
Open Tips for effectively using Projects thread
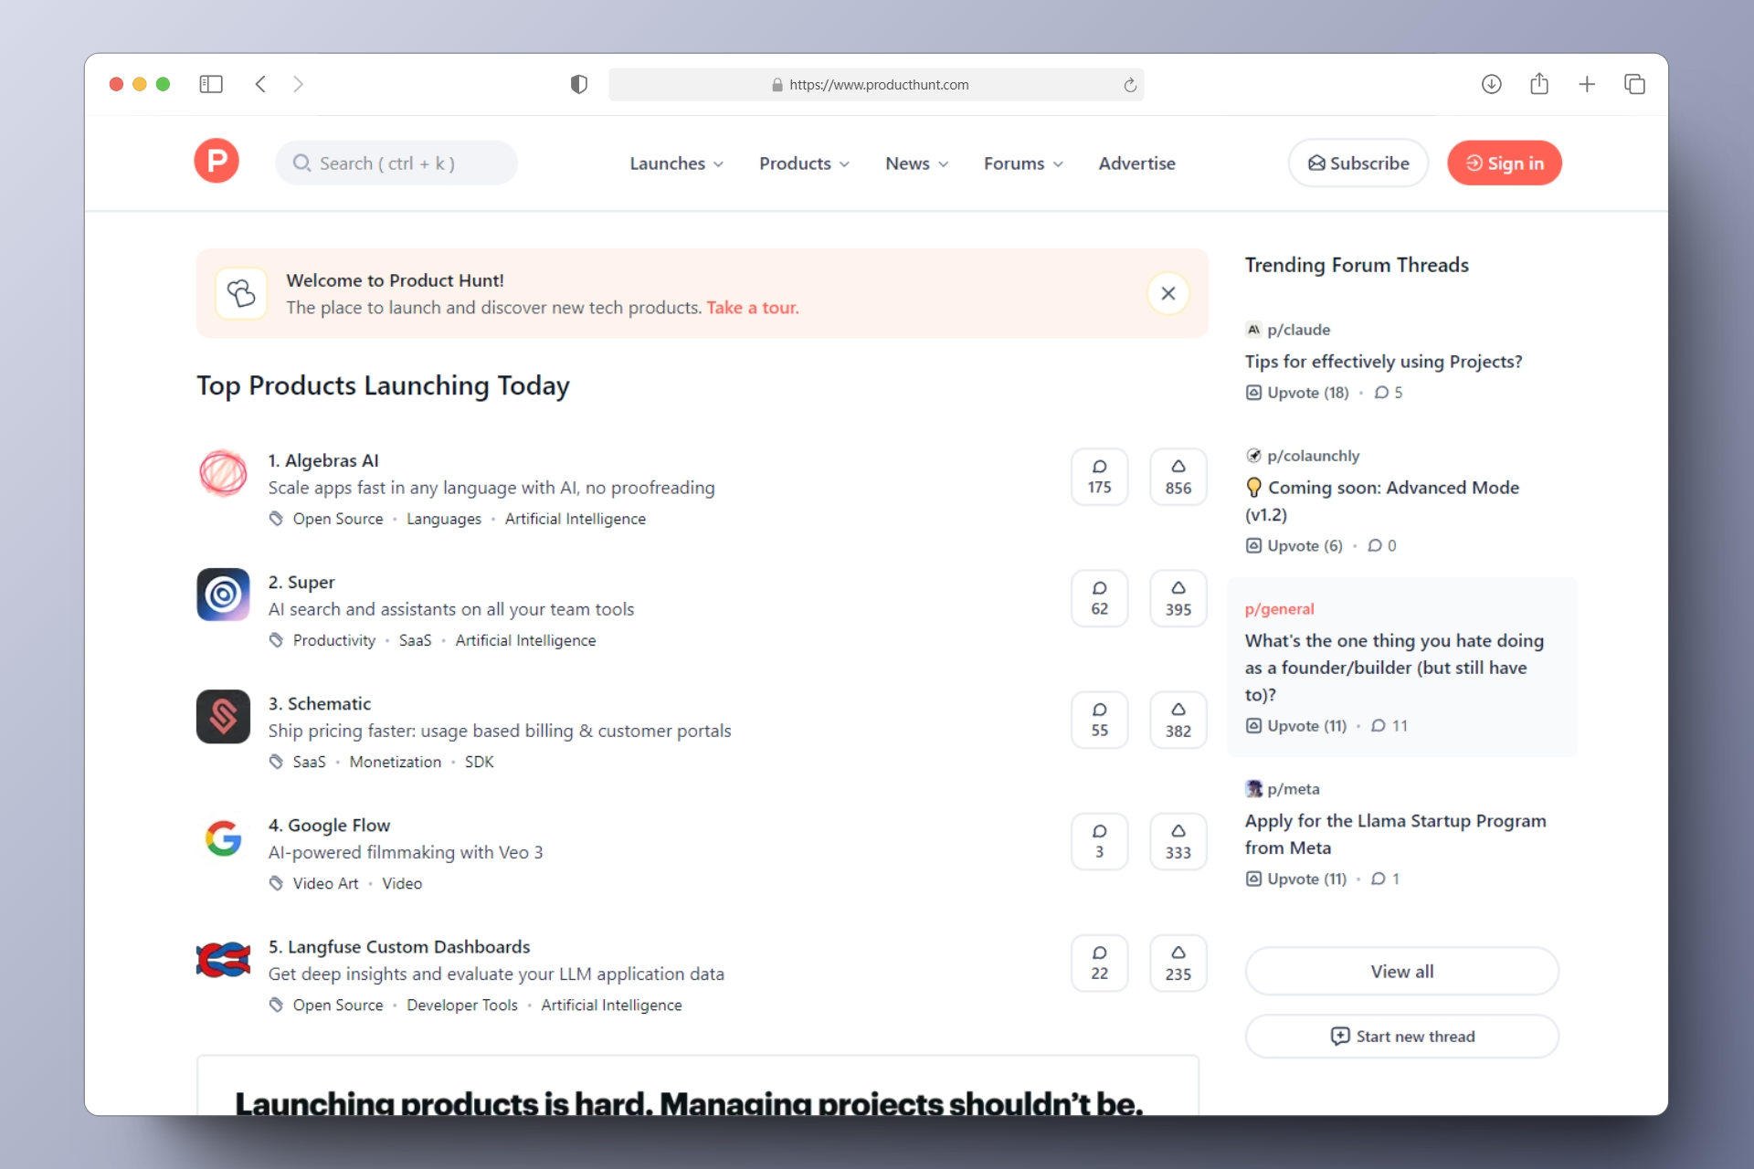[x=1383, y=362]
